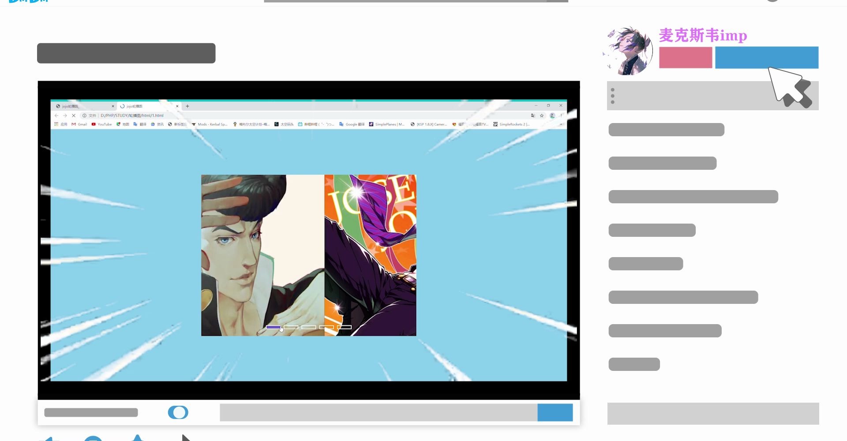Open the YouTube bookmark
The width and height of the screenshot is (847, 441).
(101, 124)
